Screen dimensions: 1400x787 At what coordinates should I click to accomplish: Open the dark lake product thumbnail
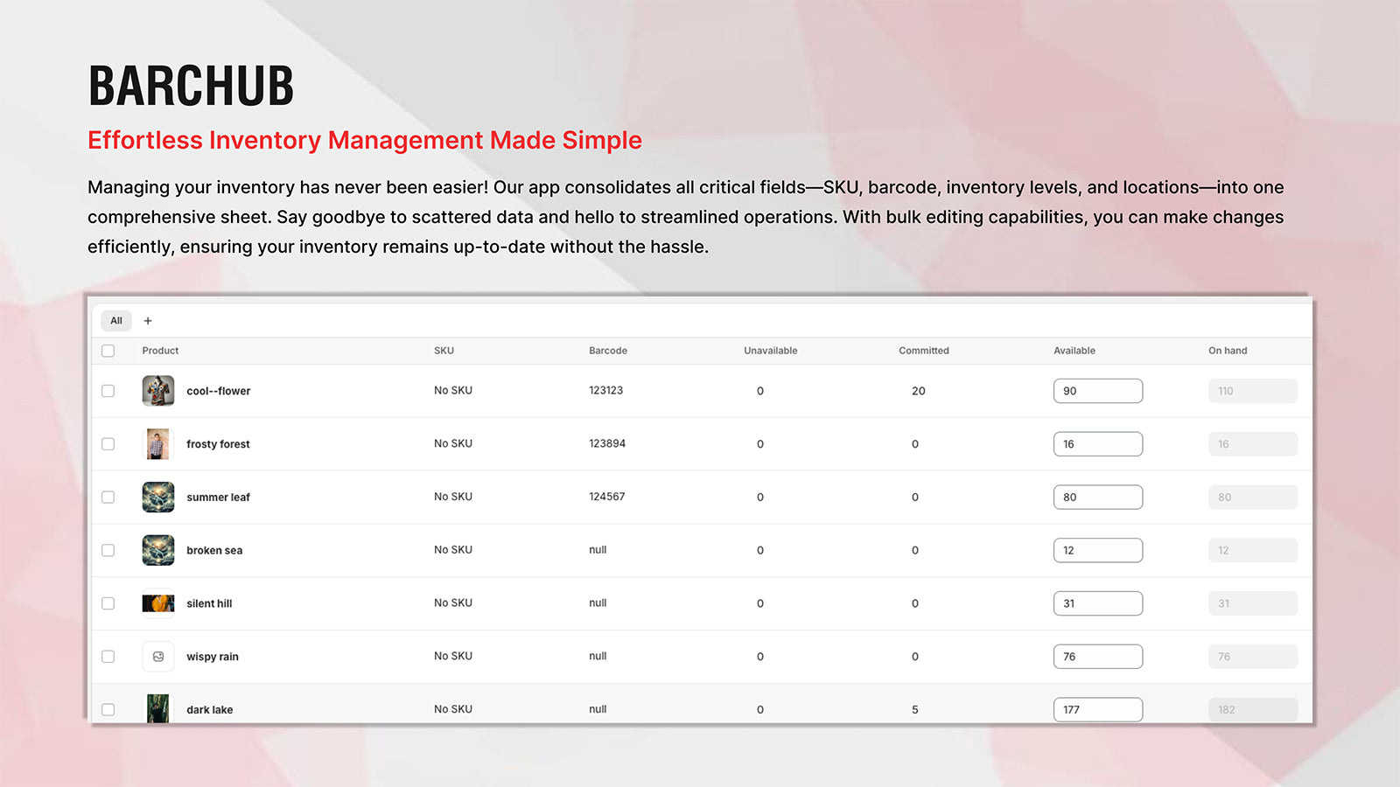click(158, 708)
